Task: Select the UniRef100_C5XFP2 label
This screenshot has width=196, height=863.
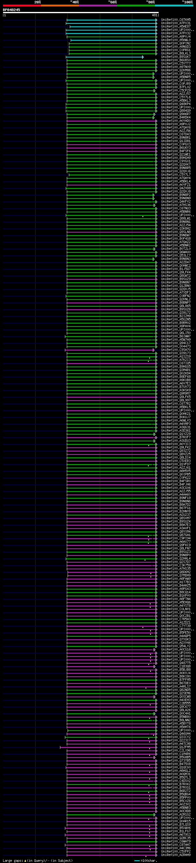Action: (176, 851)
